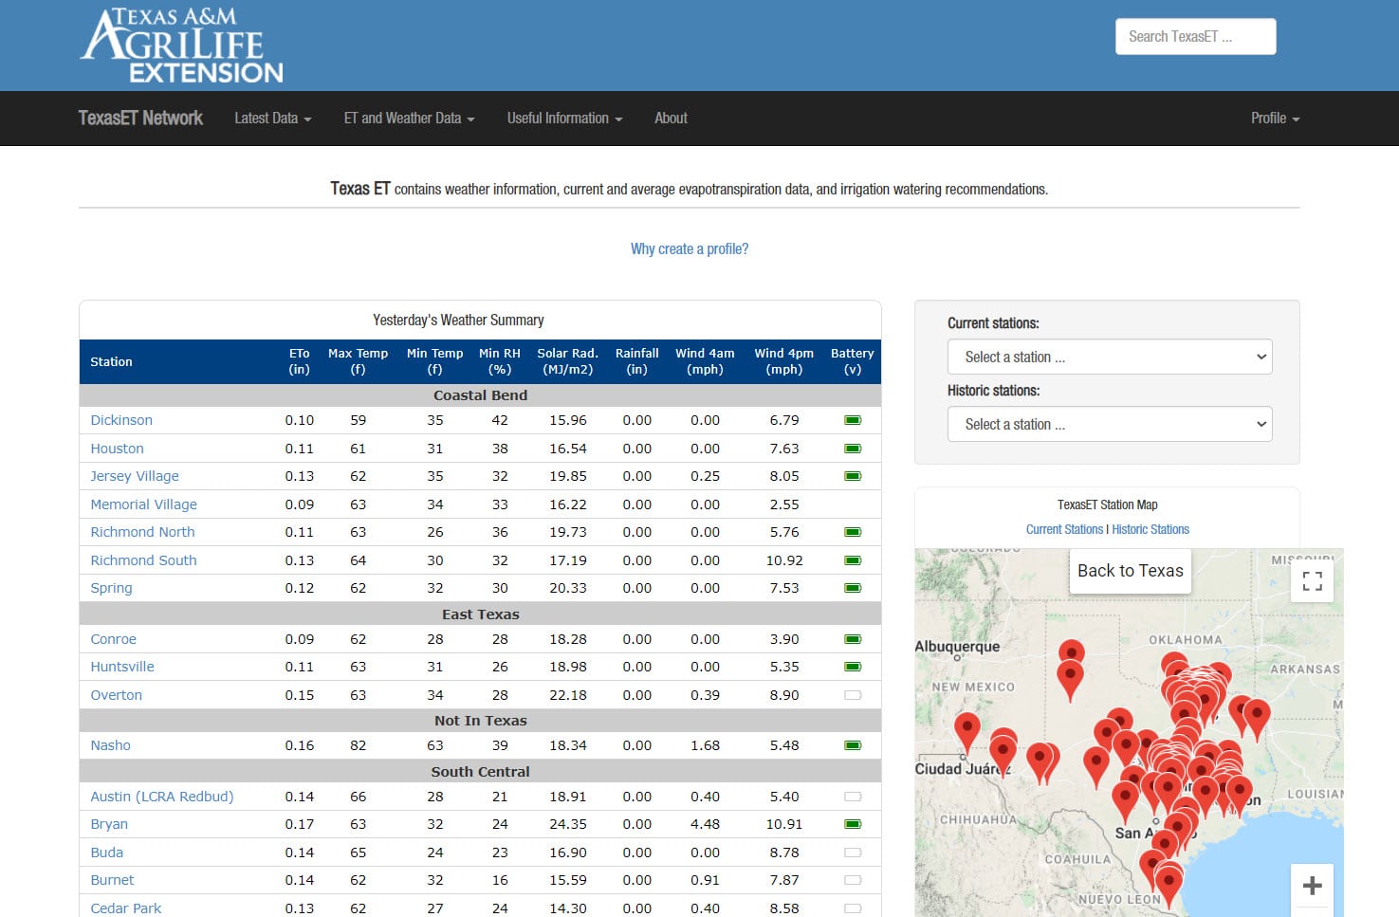Image resolution: width=1399 pixels, height=917 pixels.
Task: Show Historic Stations on the map
Action: click(1150, 529)
